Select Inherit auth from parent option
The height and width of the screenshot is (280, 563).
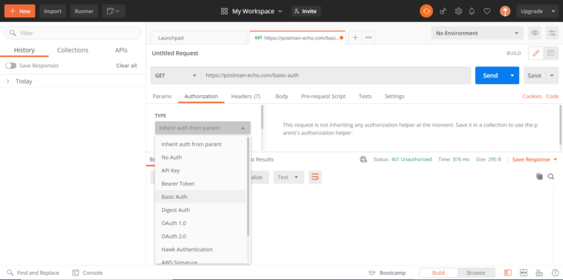(x=200, y=144)
